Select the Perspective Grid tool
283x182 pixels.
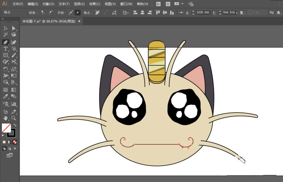(14, 82)
